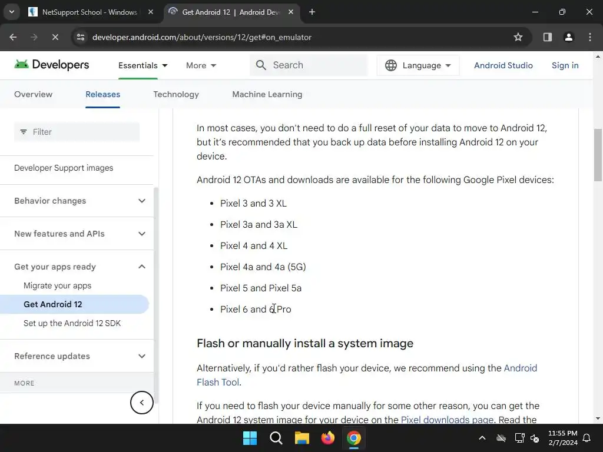Click the scrollbar down arrow
Image resolution: width=603 pixels, height=452 pixels.
598,418
